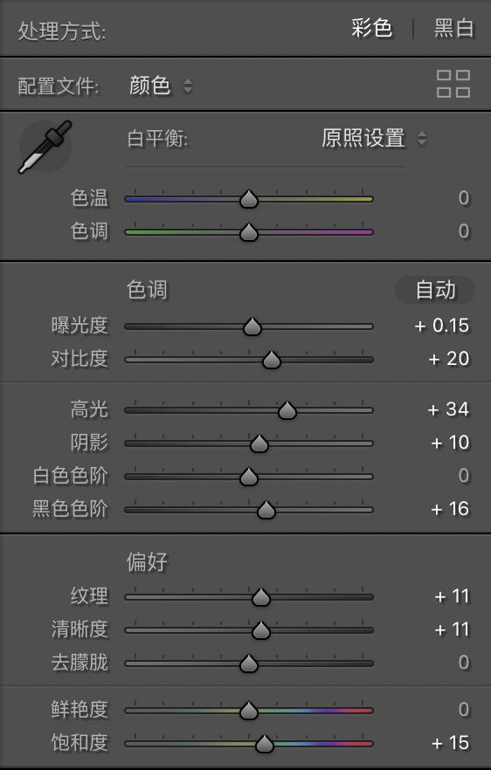Click the 曝光度 exposure slider handle
Image resolution: width=491 pixels, height=770 pixels.
252,327
